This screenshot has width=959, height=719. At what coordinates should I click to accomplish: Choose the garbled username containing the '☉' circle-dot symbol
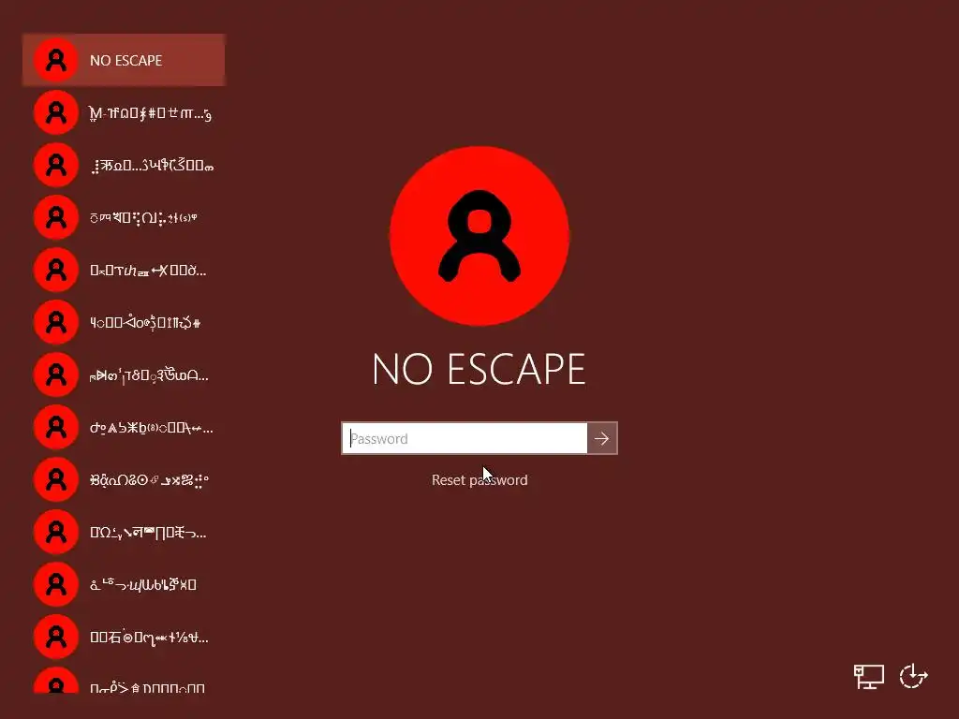[149, 480]
